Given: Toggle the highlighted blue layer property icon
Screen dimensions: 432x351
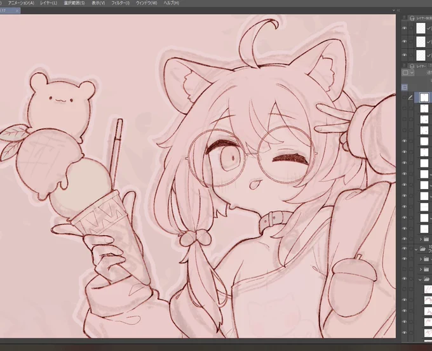Looking at the screenshot, I should click(x=405, y=87).
